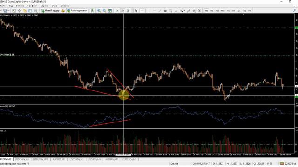The width and height of the screenshot is (298, 167).
Task: Switch chart to H1 timeframe
Action: coord(228,11)
